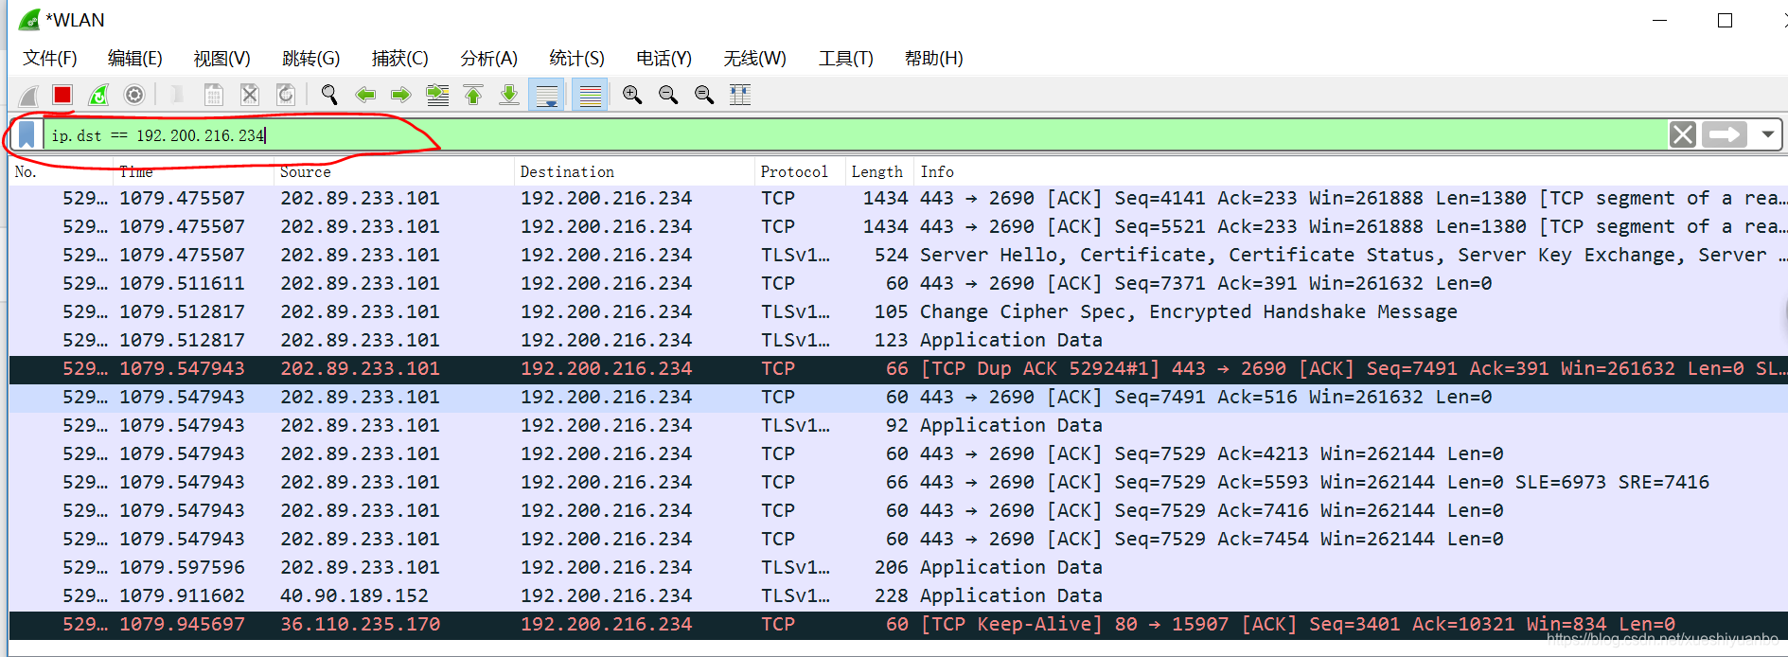Close the capture file icon
The width and height of the screenshot is (1788, 657).
[249, 95]
